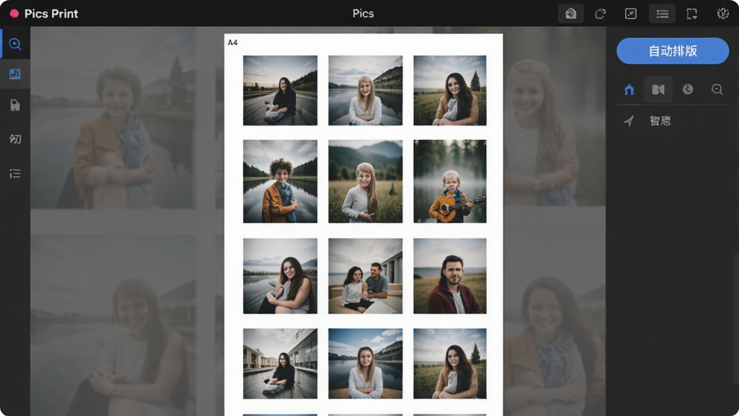This screenshot has height=416, width=739.
Task: Select the girl in grey sweater meadow photo
Action: pyautogui.click(x=365, y=181)
